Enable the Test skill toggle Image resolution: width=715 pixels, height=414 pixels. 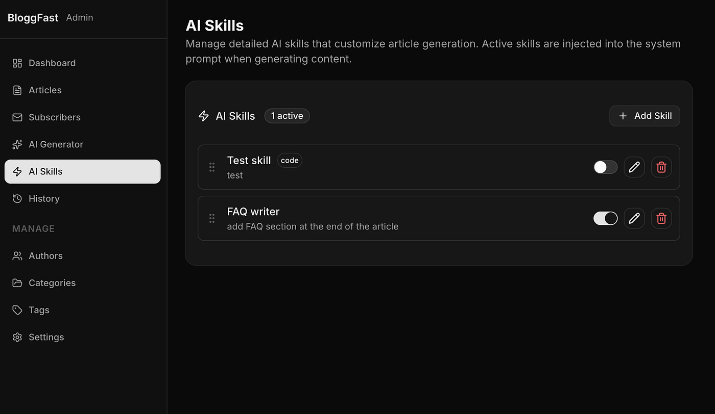605,167
